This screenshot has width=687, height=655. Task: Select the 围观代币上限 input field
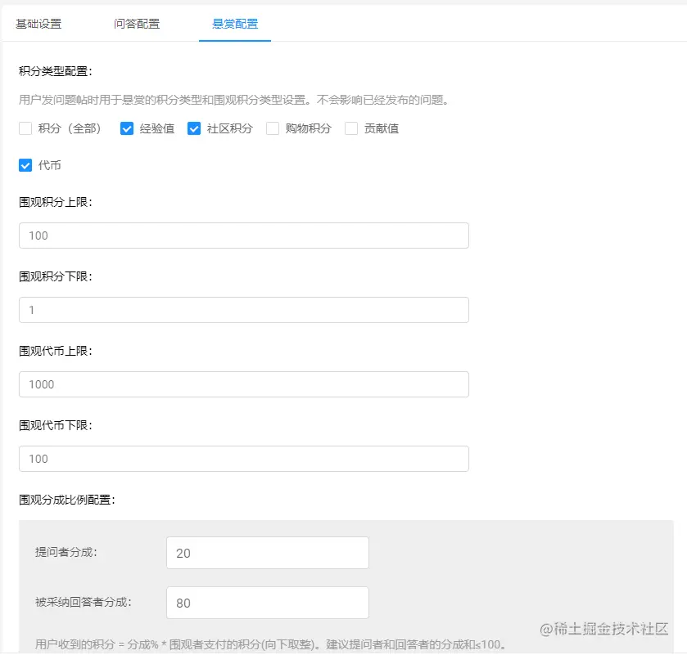click(244, 384)
